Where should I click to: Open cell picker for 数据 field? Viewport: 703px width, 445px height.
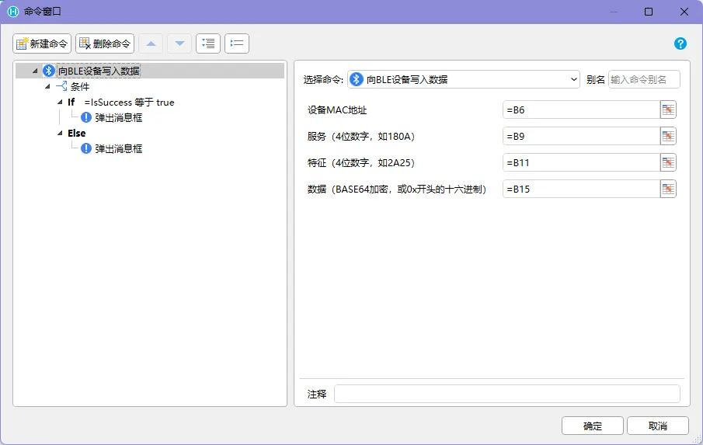[x=668, y=189]
